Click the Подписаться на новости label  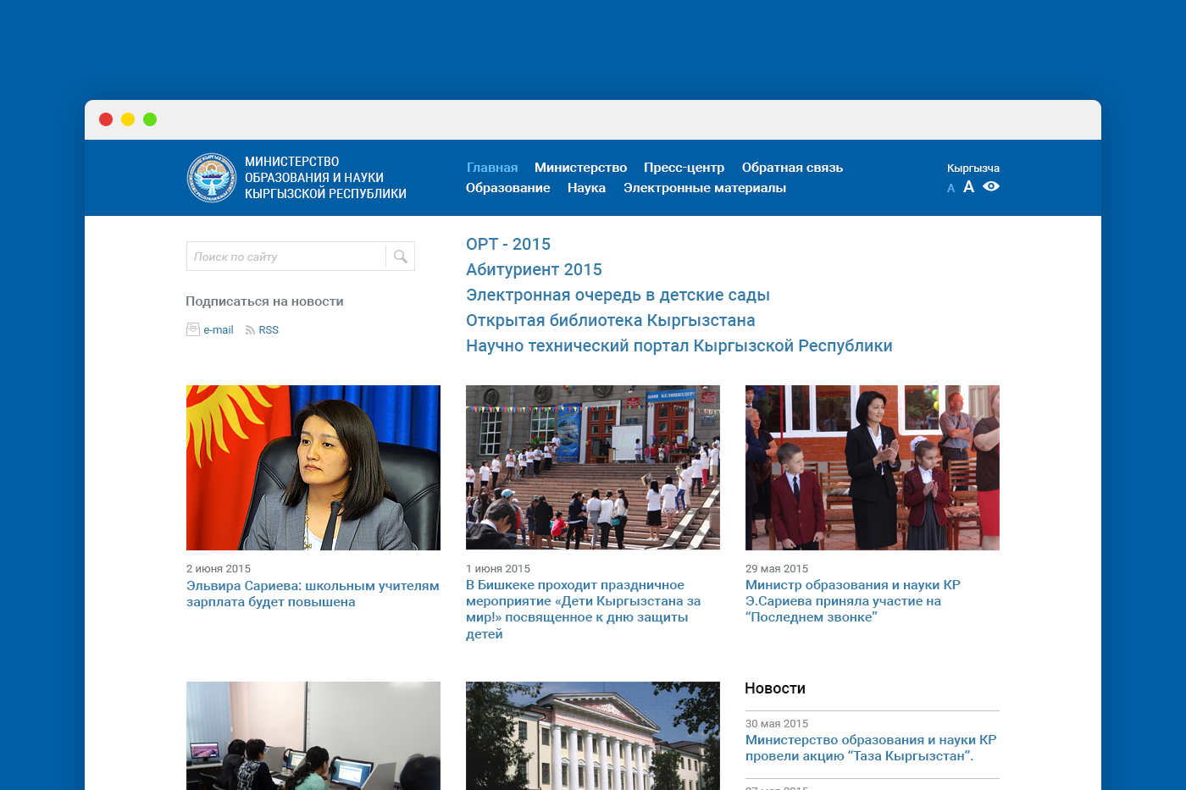[264, 301]
